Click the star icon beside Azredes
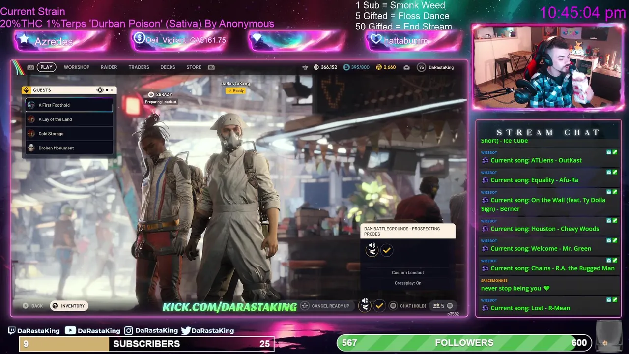 pyautogui.click(x=24, y=39)
